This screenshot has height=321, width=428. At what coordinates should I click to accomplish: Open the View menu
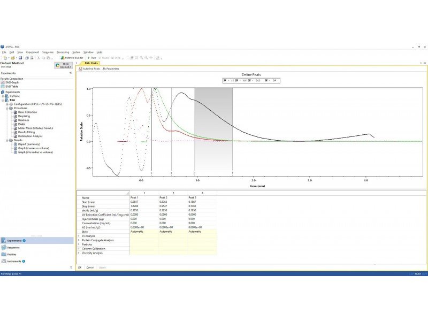tap(20, 52)
